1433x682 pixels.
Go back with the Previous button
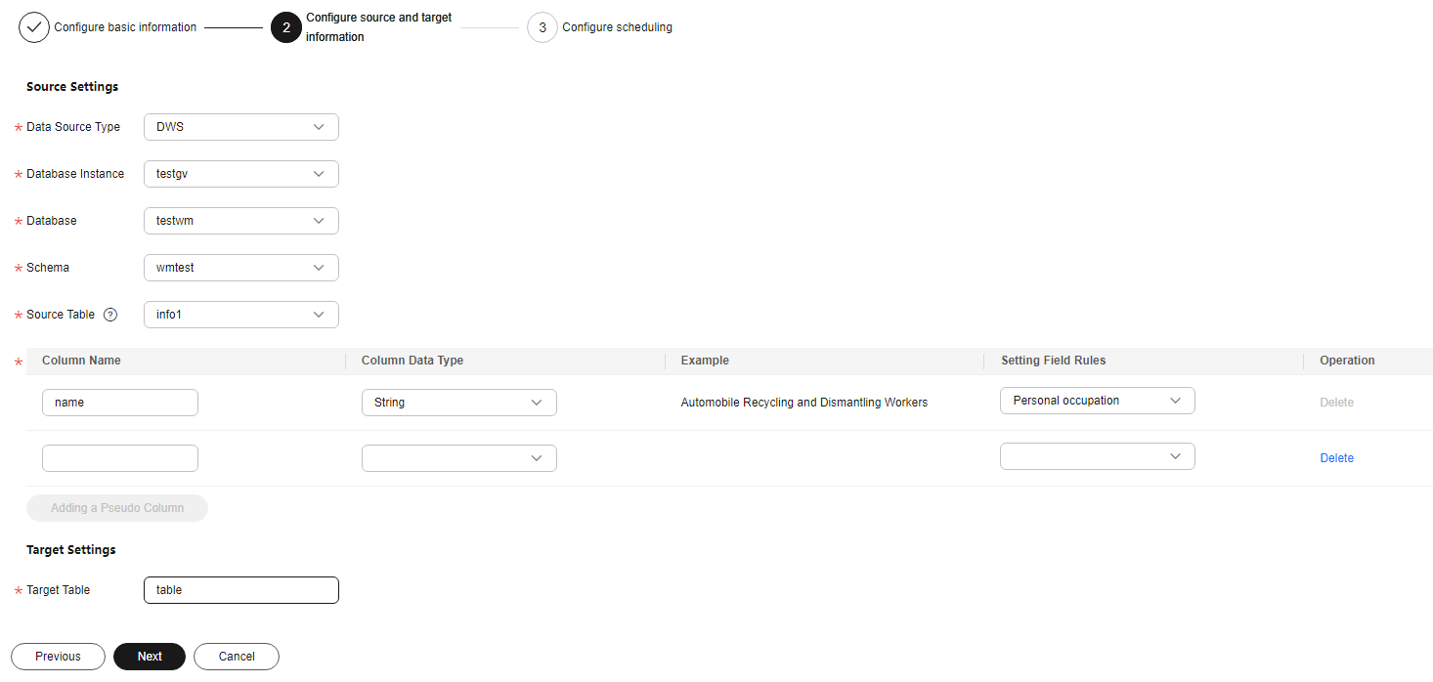[x=58, y=657]
